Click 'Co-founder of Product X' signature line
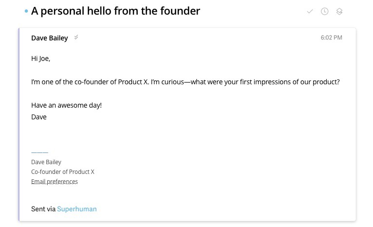 [63, 171]
